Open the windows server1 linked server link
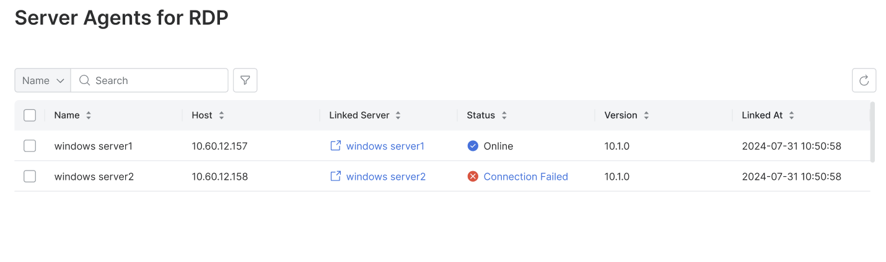Viewport: 886px width, 262px height. tap(385, 146)
